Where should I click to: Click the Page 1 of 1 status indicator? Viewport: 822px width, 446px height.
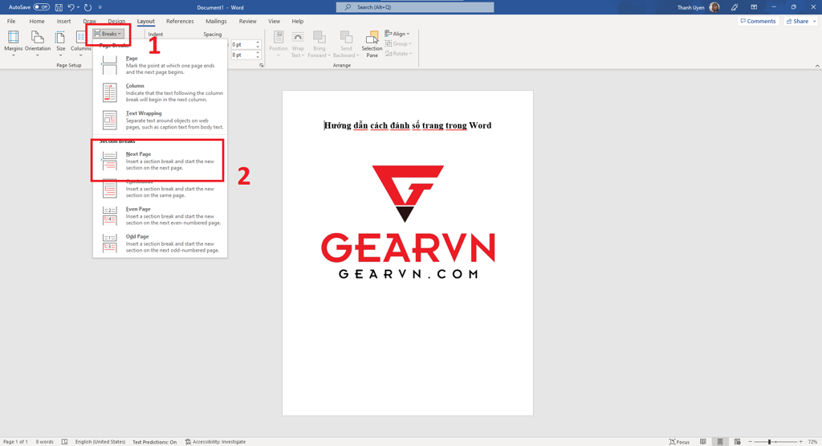(x=16, y=442)
